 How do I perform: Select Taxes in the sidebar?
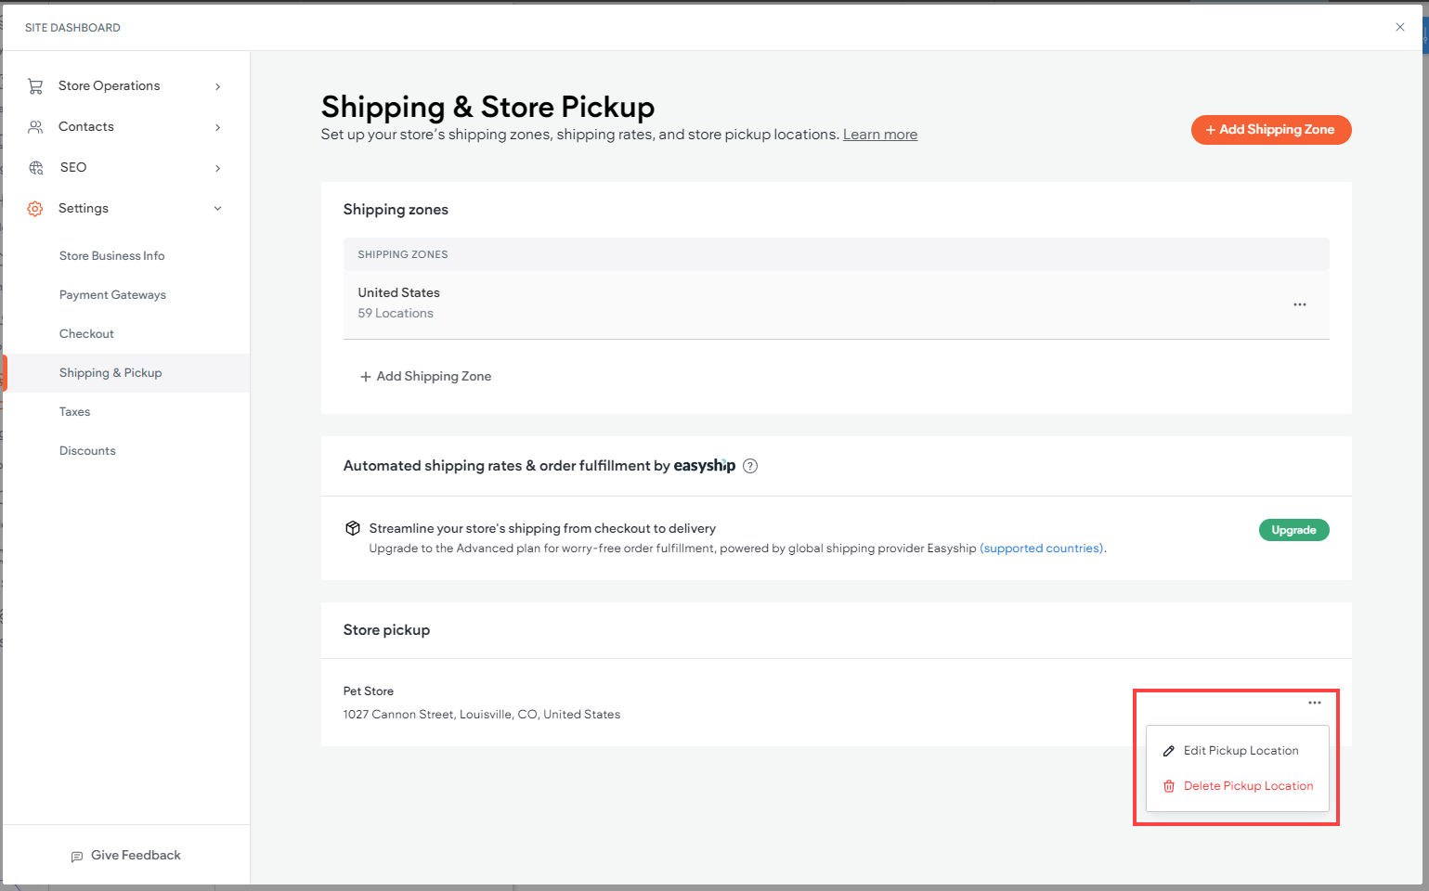(x=74, y=411)
